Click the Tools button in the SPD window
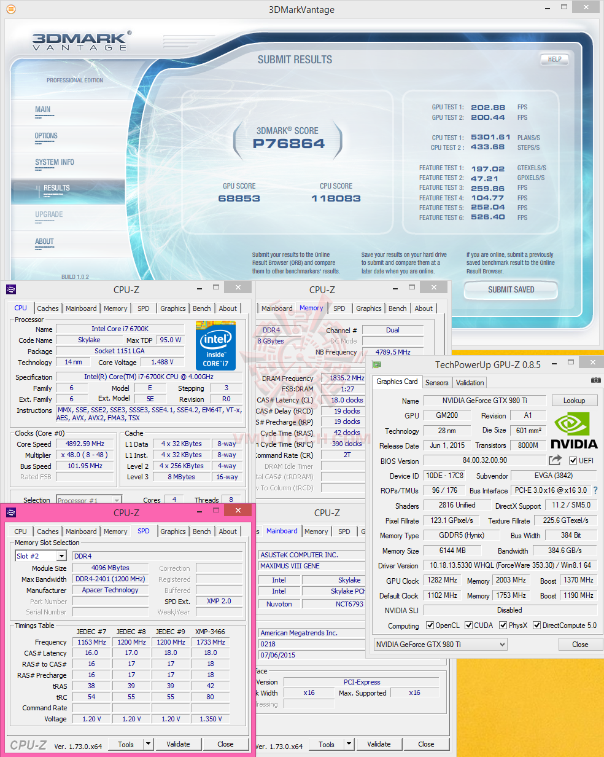Viewport: 604px width, 757px height. click(x=126, y=744)
